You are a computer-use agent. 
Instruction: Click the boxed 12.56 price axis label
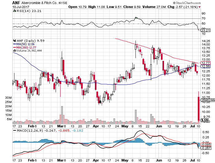[205, 66]
